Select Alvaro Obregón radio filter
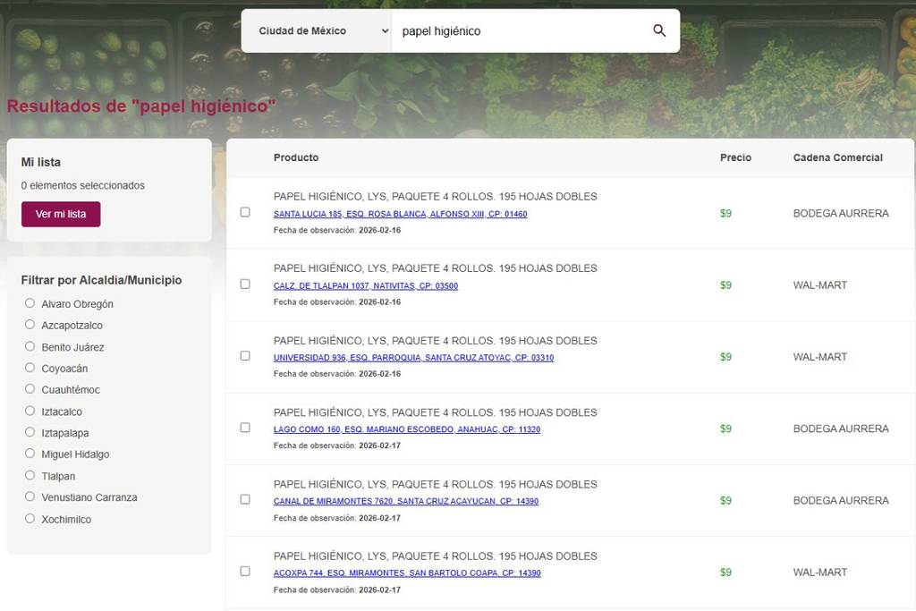 pyautogui.click(x=30, y=303)
